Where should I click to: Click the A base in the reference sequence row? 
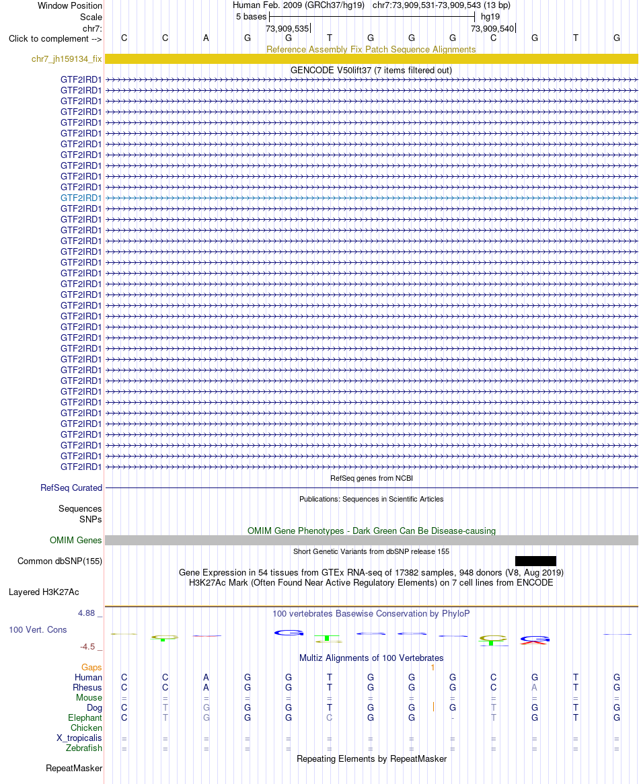pyautogui.click(x=206, y=38)
